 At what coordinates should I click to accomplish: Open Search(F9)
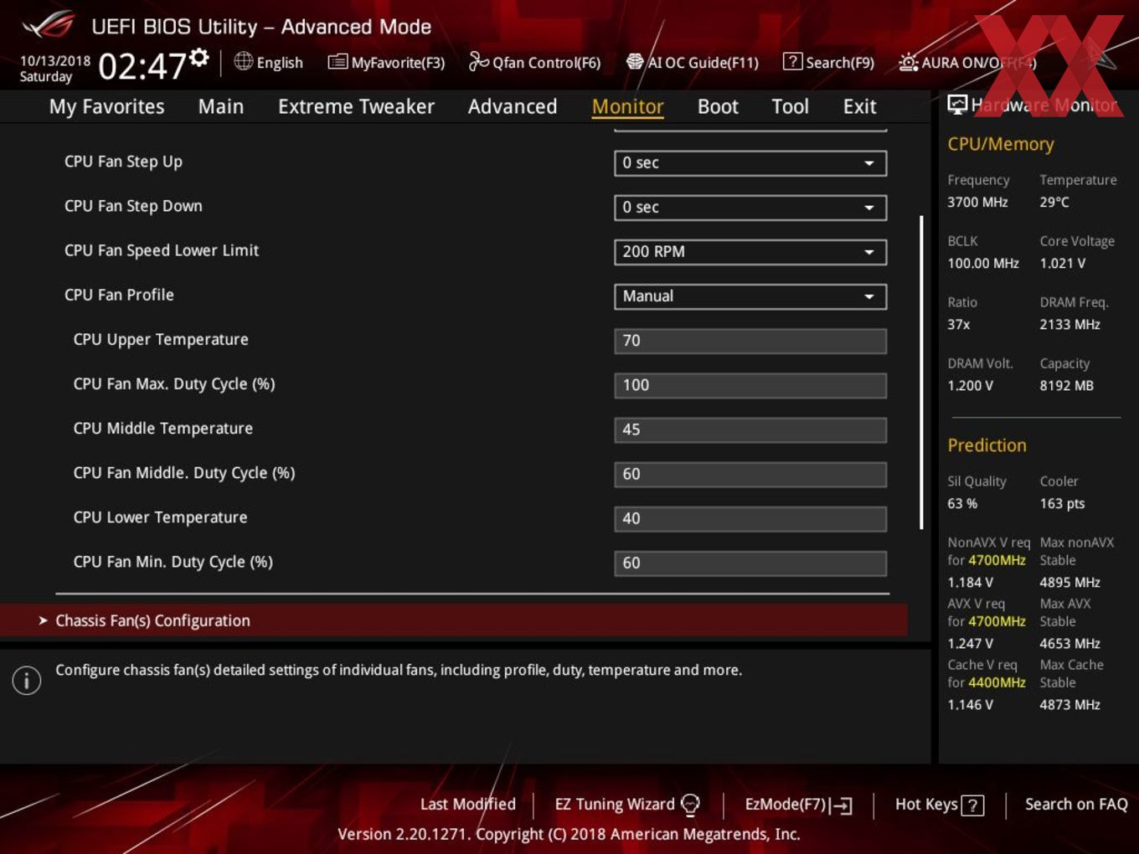(828, 62)
